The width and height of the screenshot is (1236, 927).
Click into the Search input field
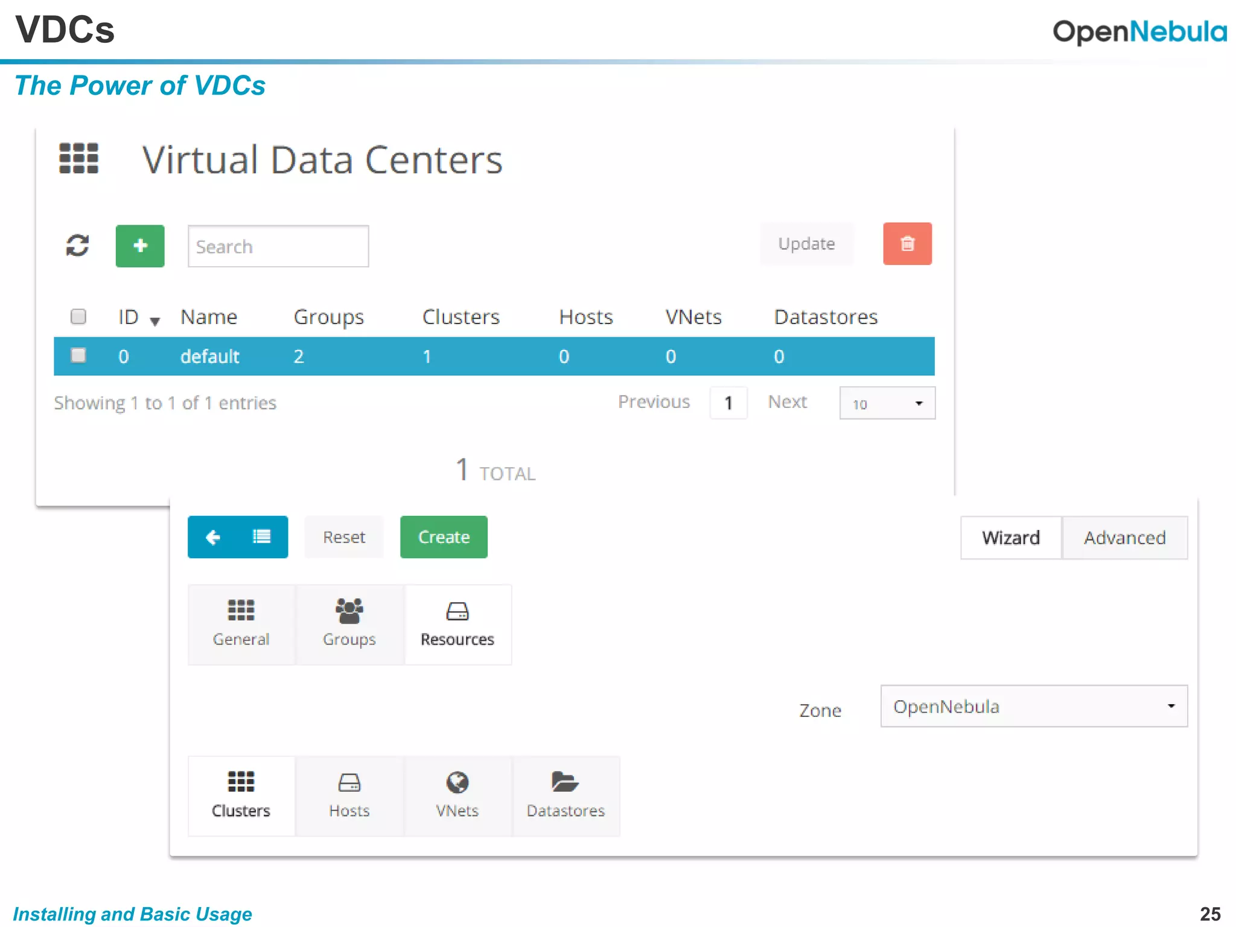click(278, 246)
